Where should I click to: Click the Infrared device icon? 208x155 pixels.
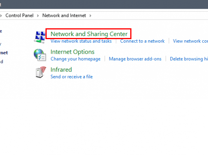[x=41, y=72]
